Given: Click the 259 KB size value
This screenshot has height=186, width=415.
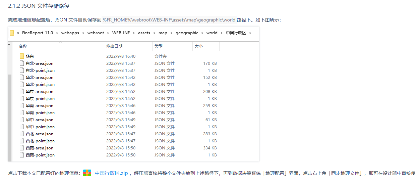Looking at the screenshot, I should 210,106.
